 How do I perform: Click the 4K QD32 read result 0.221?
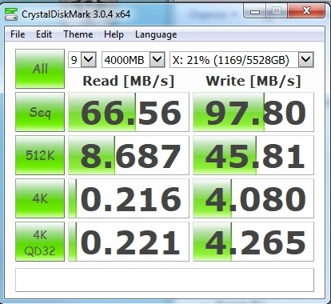coord(129,242)
